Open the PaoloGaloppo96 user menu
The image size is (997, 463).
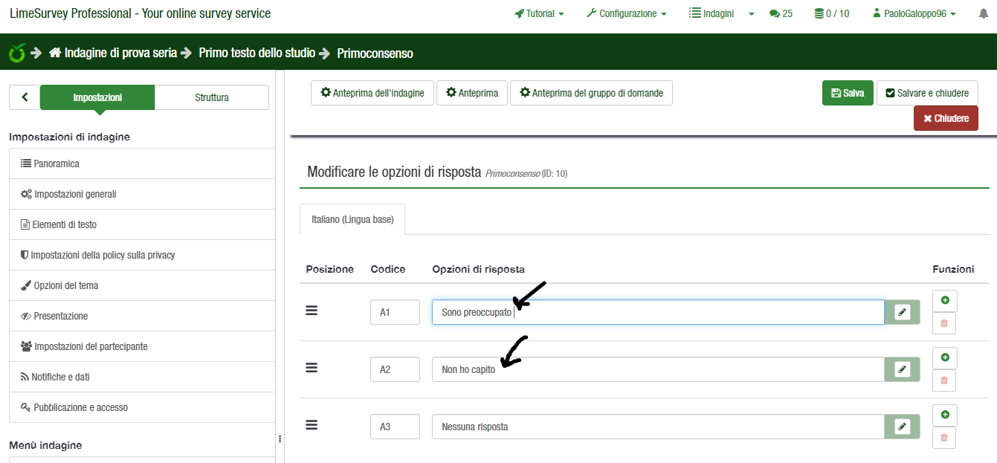914,13
